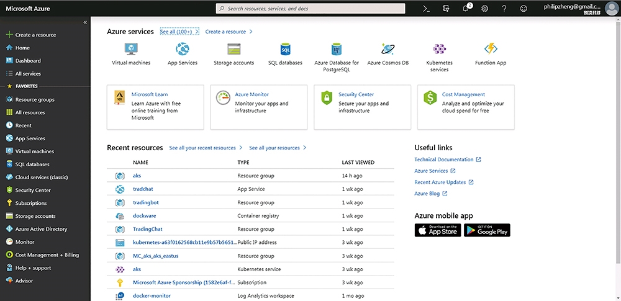Screen dimensions: 621x301
Task: Open the portal settings gear
Action: (485, 8)
